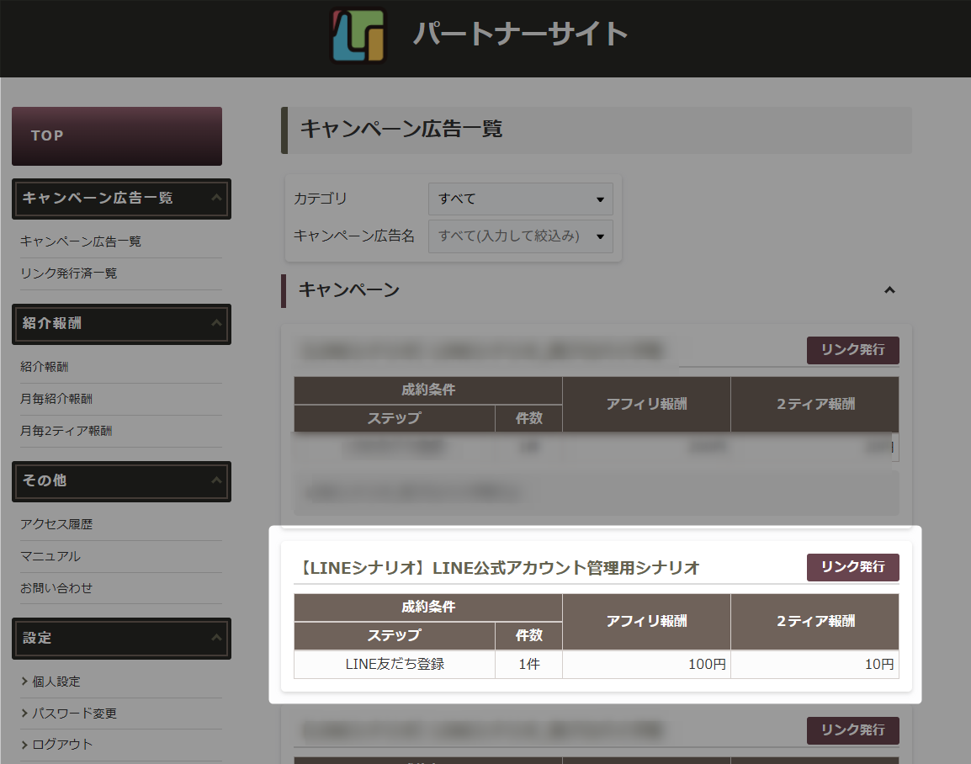Open 月毎紹介報酬 page
Viewport: 971px width, 764px height.
tap(56, 399)
